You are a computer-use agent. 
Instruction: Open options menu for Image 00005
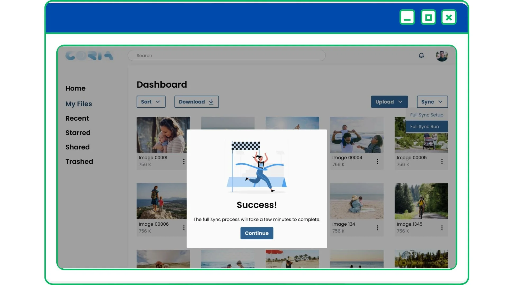pos(442,161)
